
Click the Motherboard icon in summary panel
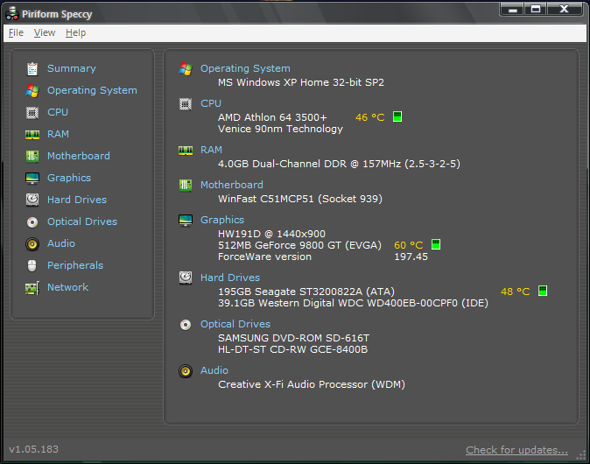tap(186, 185)
